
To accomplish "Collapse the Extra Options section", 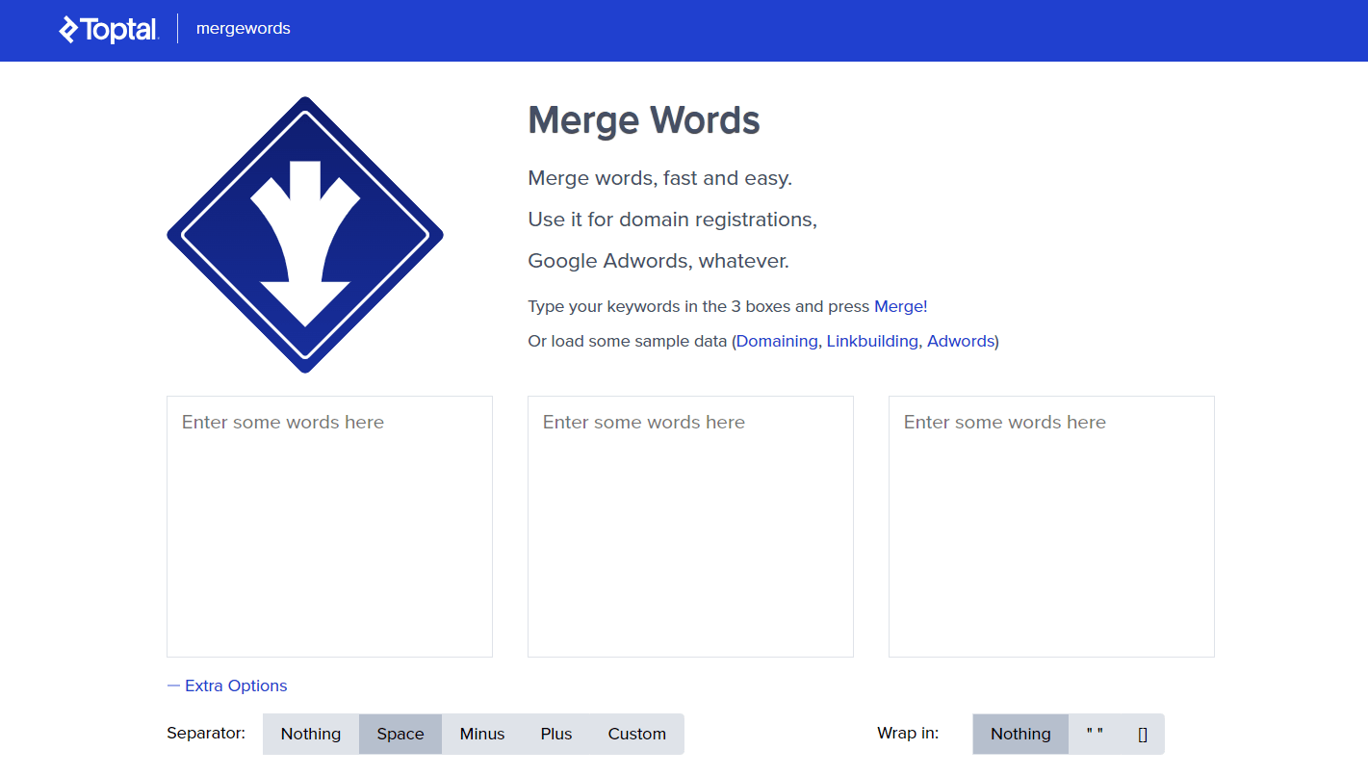I will coord(227,685).
